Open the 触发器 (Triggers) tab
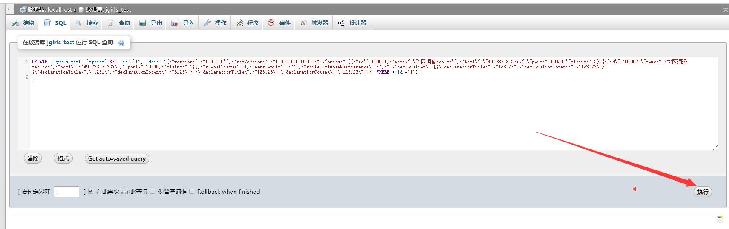 point(314,23)
